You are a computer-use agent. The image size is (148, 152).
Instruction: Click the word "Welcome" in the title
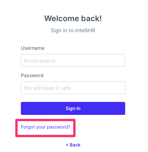click(x=62, y=18)
